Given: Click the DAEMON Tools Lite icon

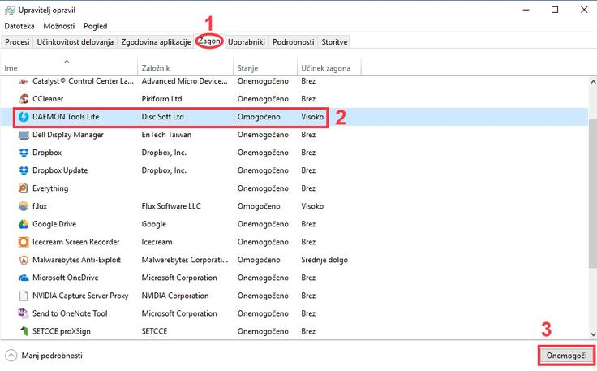Looking at the screenshot, I should tap(24, 117).
